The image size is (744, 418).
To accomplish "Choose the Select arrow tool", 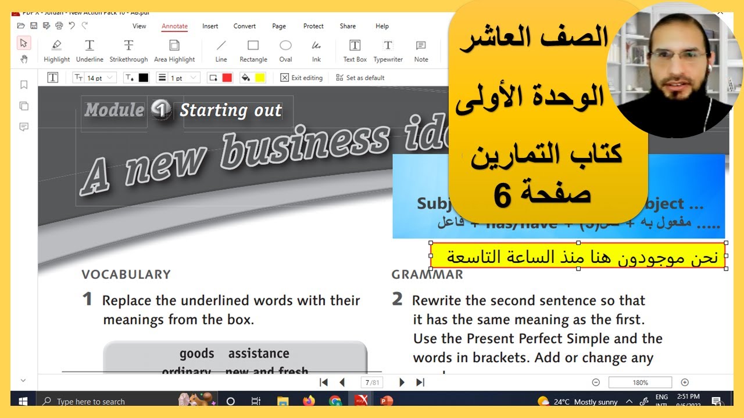I will click(24, 43).
